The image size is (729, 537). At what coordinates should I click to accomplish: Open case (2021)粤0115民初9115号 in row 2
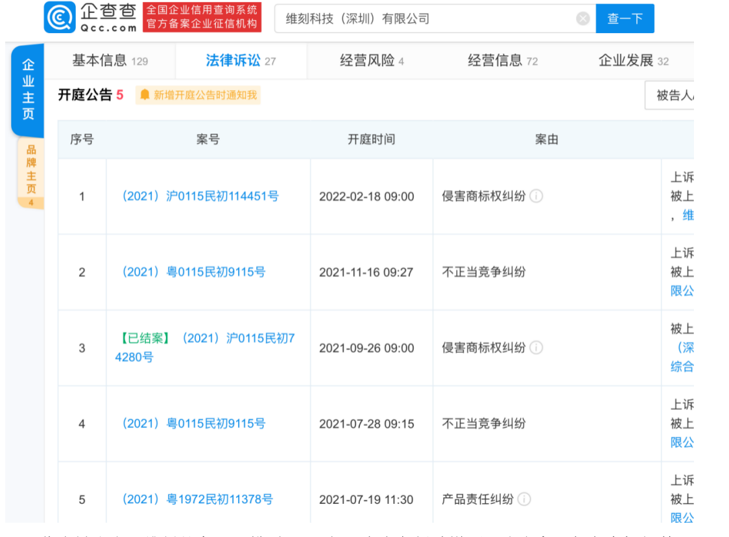[193, 272]
